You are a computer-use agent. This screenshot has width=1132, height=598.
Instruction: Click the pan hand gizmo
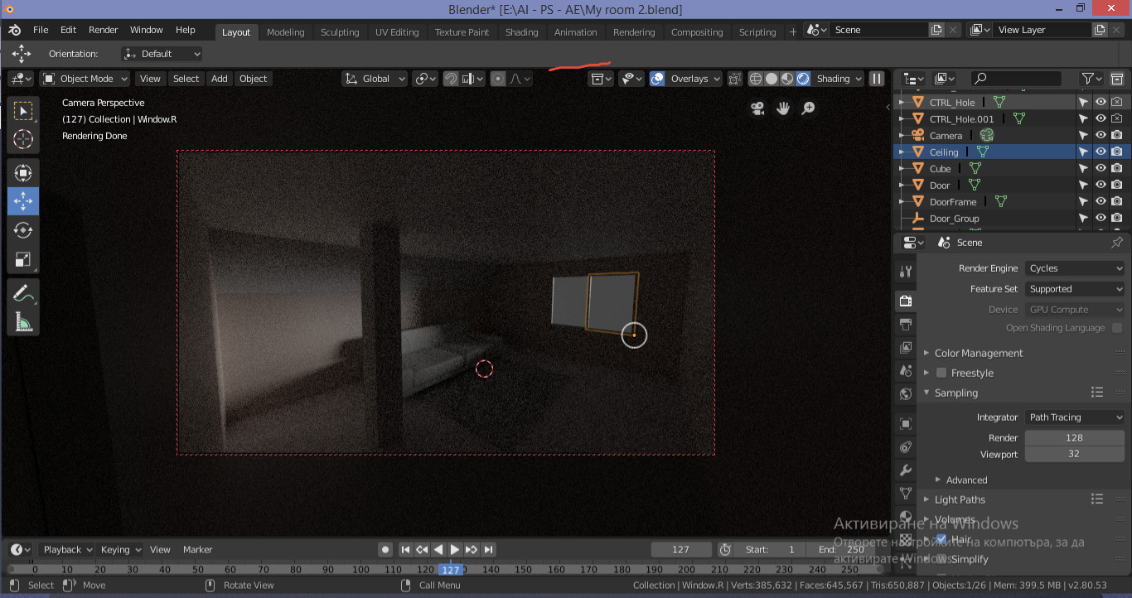(783, 109)
